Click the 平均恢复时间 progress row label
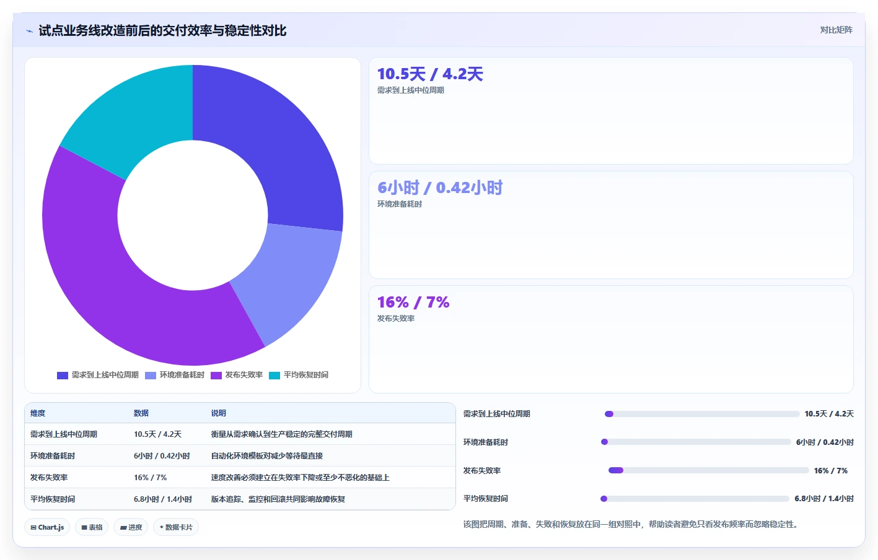Screen dimensions: 878x560 click(x=486, y=499)
